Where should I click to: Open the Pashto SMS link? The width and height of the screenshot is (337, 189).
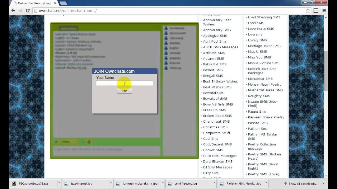[257, 123]
